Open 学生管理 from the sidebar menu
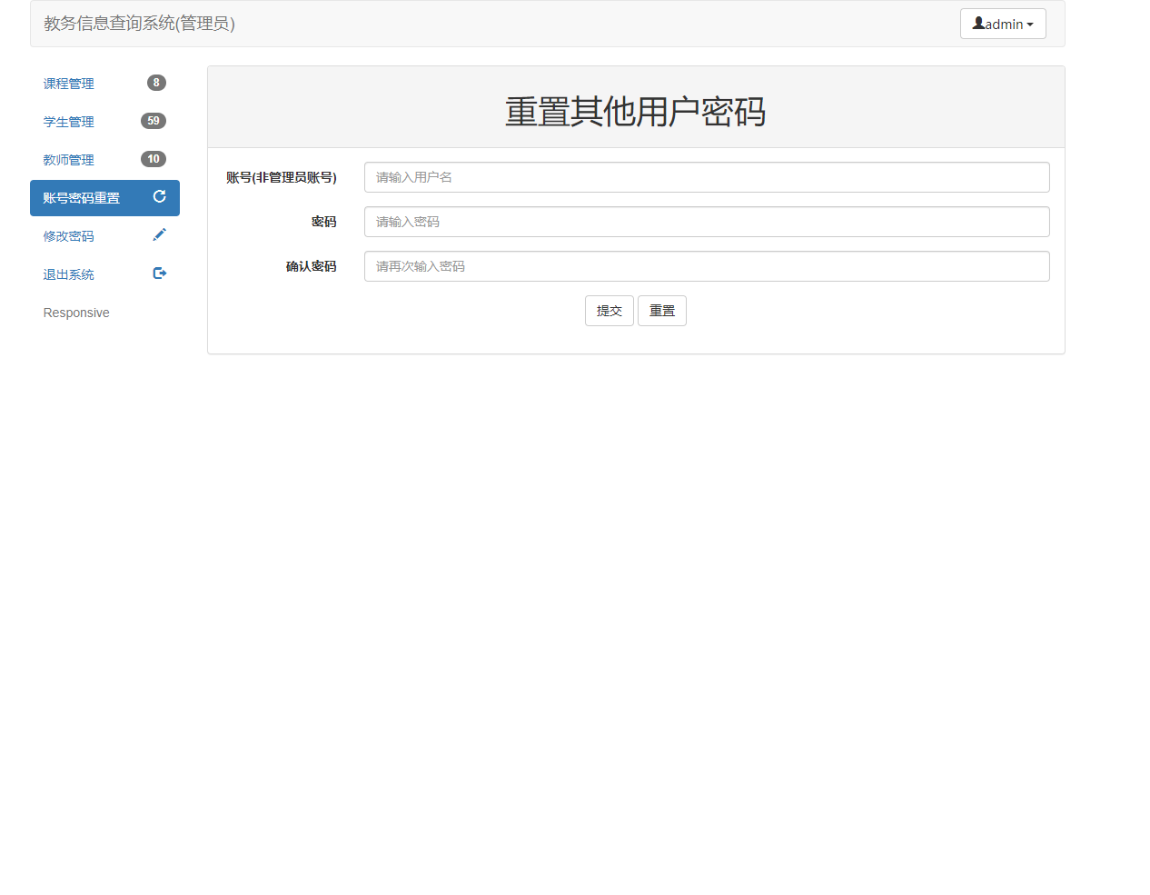The image size is (1150, 895). click(68, 121)
